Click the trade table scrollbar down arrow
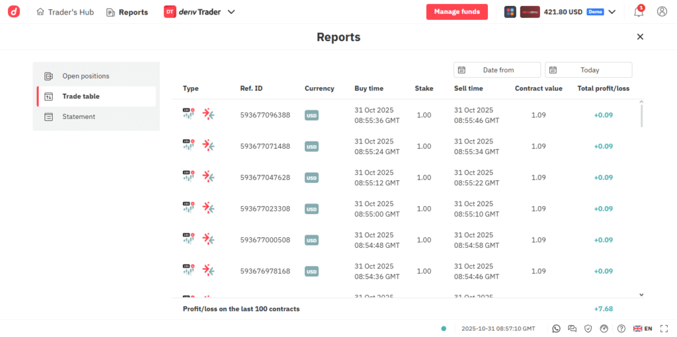 pyautogui.click(x=641, y=294)
